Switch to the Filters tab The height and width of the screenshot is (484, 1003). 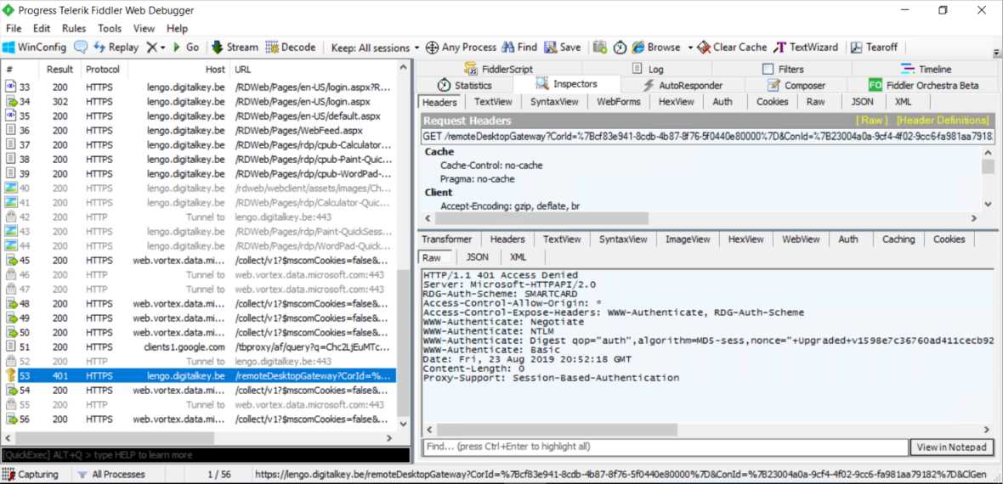(x=783, y=69)
